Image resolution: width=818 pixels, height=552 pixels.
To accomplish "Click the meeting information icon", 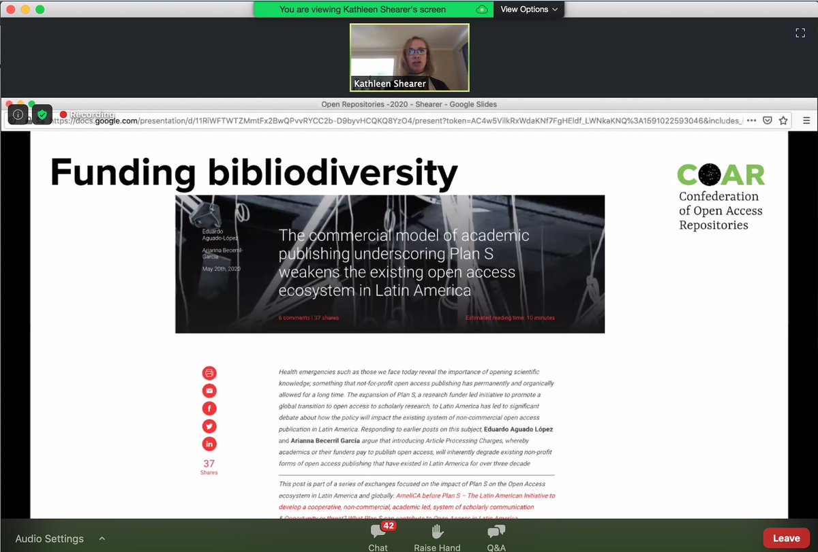I will click(18, 115).
